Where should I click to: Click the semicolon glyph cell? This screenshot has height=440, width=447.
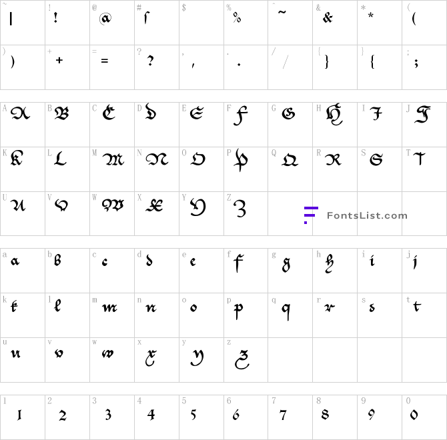(x=424, y=67)
